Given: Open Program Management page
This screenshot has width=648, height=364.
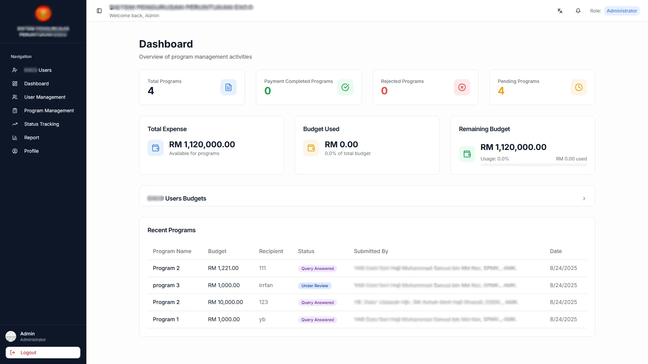Looking at the screenshot, I should [x=43, y=111].
